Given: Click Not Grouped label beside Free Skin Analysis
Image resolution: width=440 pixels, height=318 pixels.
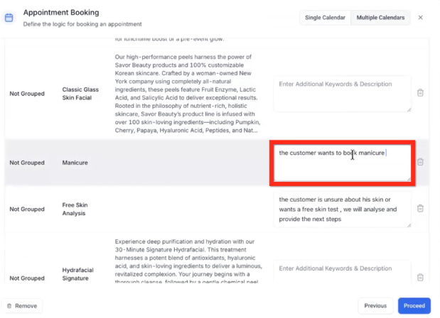Looking at the screenshot, I should click(27, 209).
